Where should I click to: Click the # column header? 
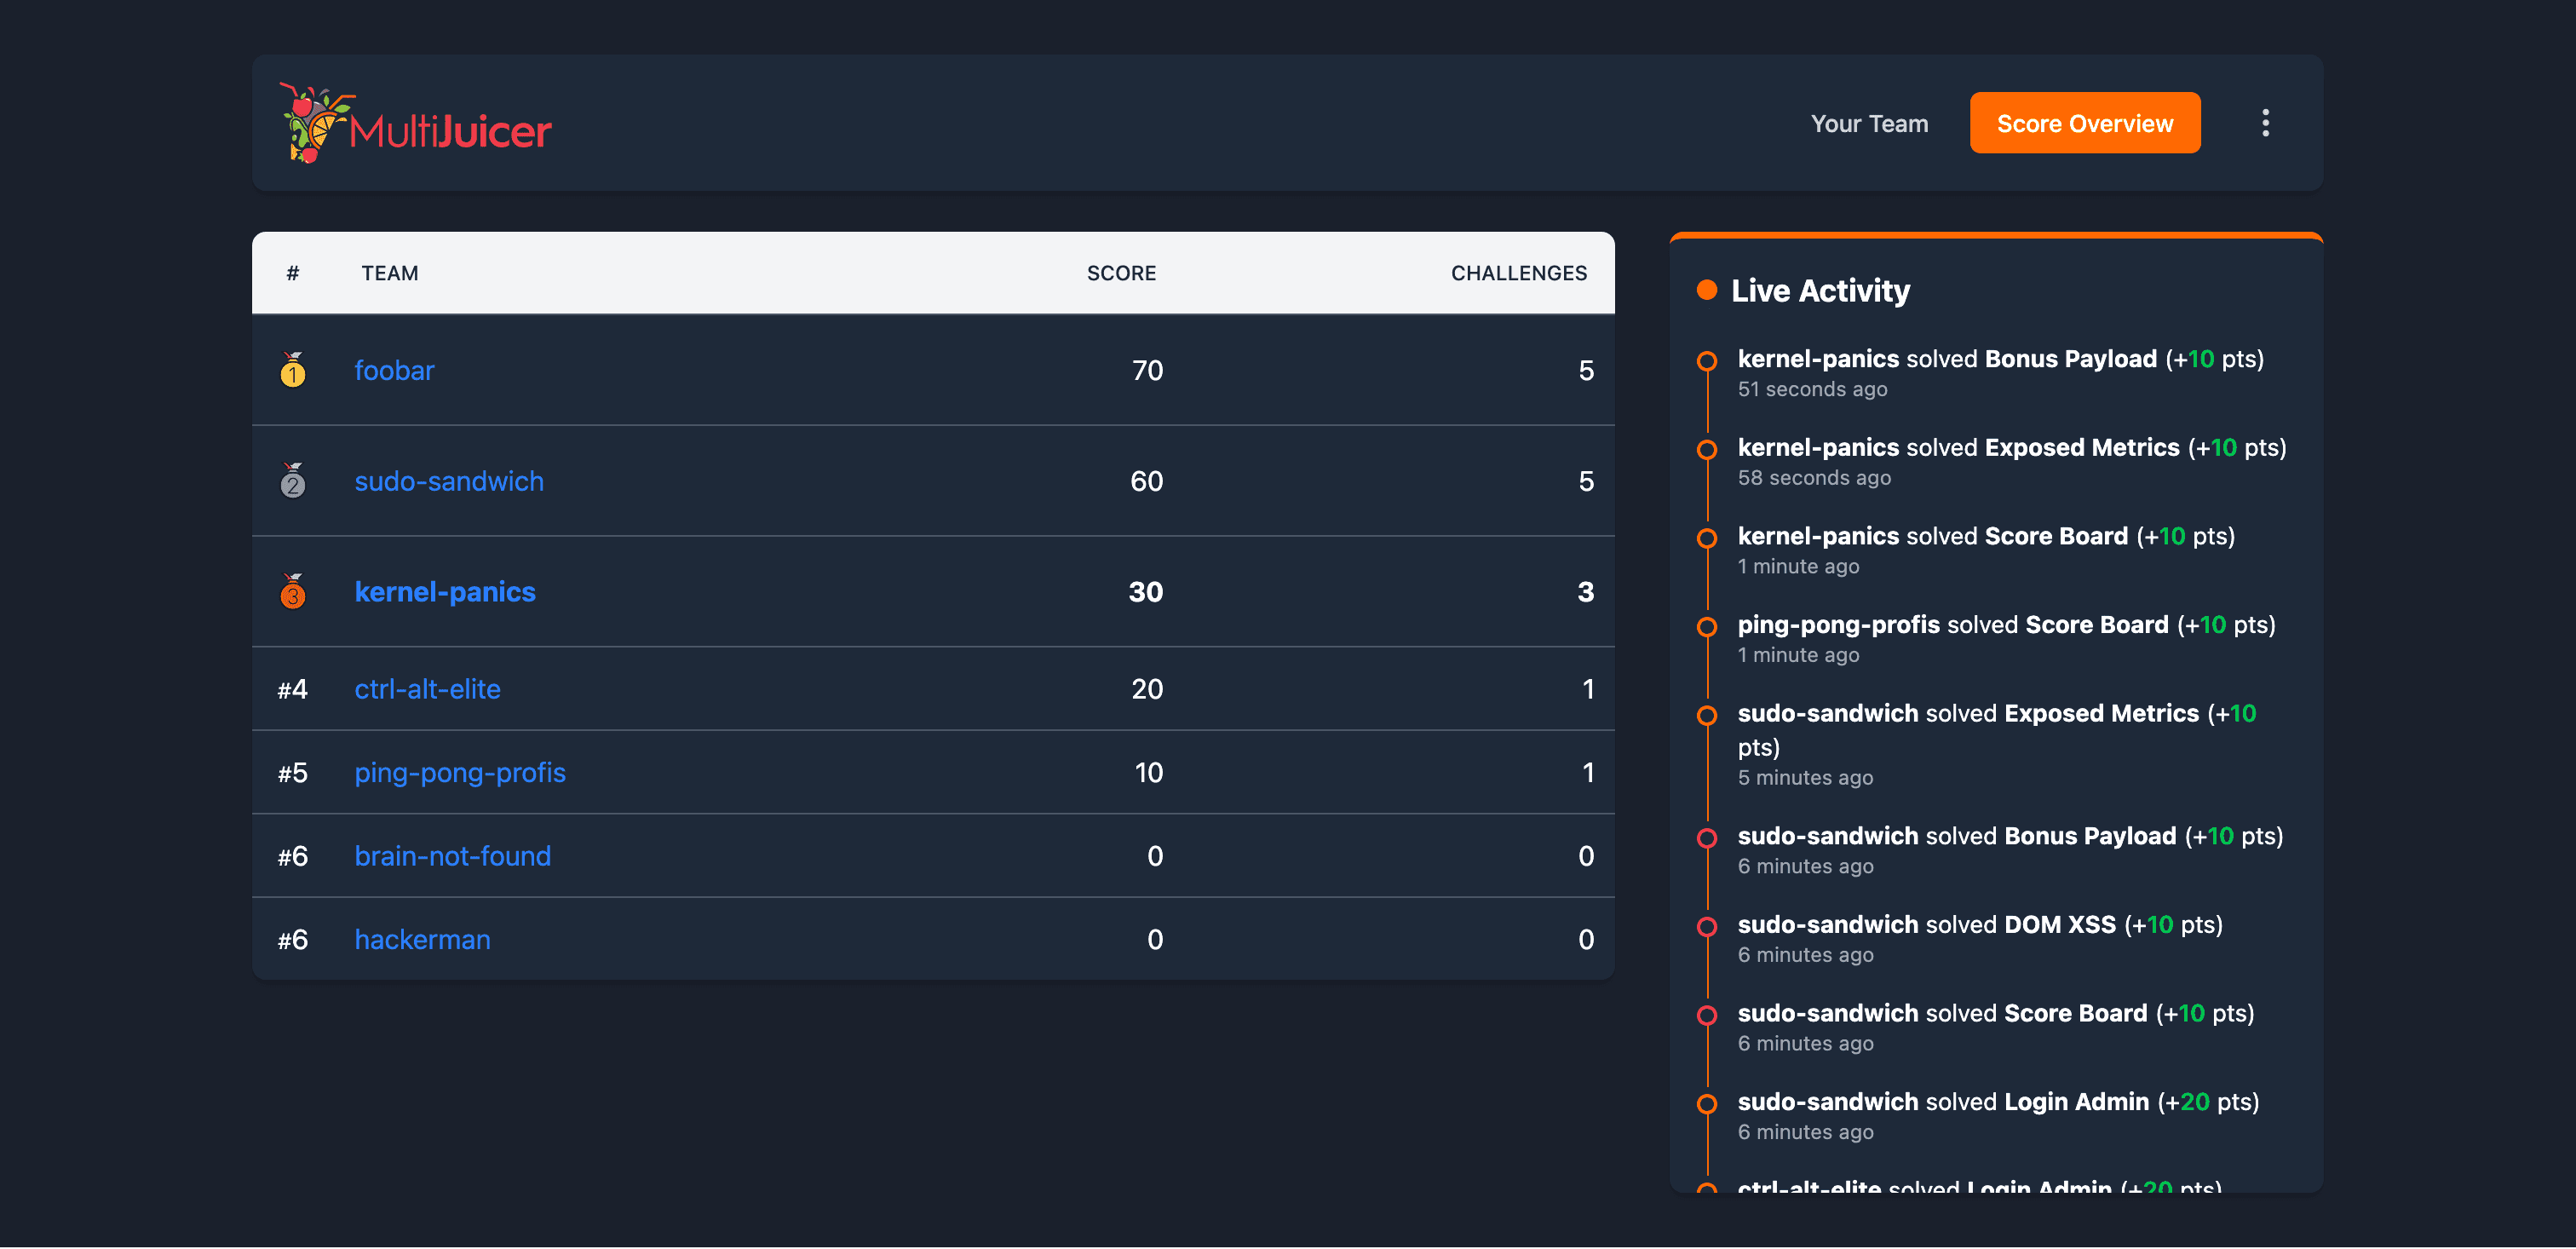click(x=292, y=273)
